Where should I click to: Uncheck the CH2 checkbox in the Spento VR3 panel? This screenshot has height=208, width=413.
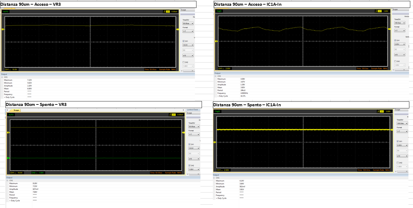coord(189,165)
